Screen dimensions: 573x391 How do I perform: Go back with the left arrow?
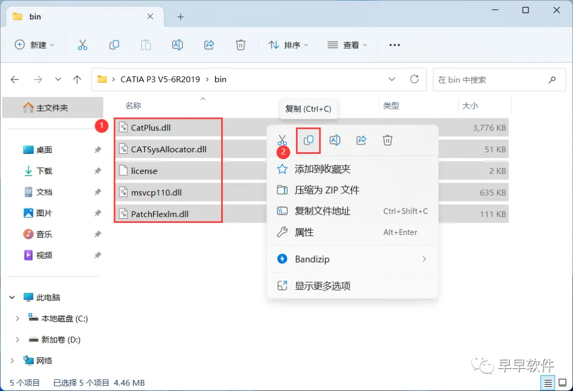pos(15,79)
